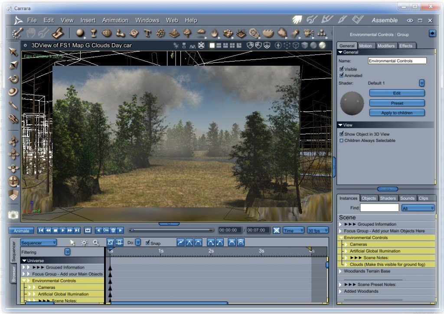Screen dimensions: 444x314
Task: Click the trash delete keyframe icon
Action: coord(113,230)
